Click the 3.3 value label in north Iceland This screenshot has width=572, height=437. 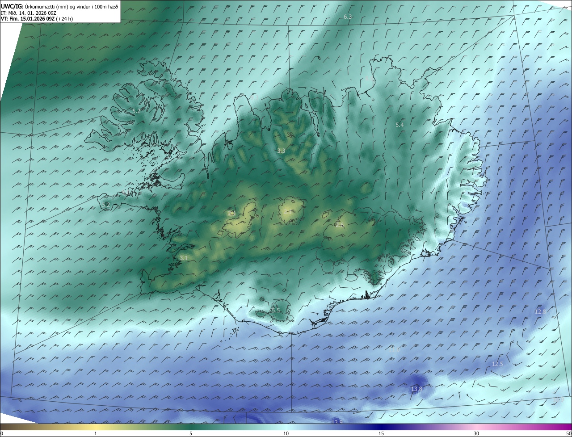(281, 151)
